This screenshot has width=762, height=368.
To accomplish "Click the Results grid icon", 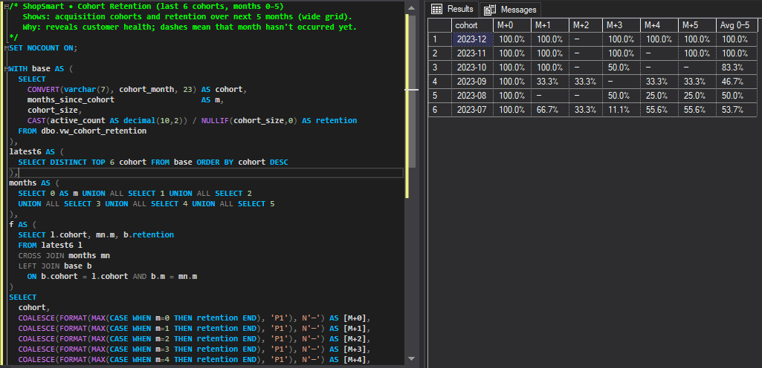I will (437, 9).
